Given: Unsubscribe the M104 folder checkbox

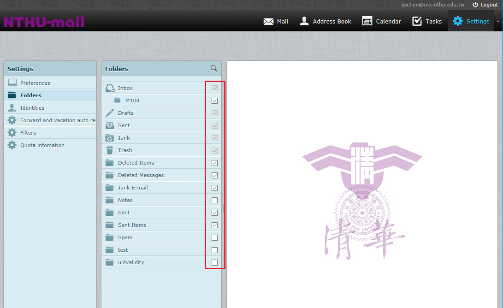Looking at the screenshot, I should 214,101.
